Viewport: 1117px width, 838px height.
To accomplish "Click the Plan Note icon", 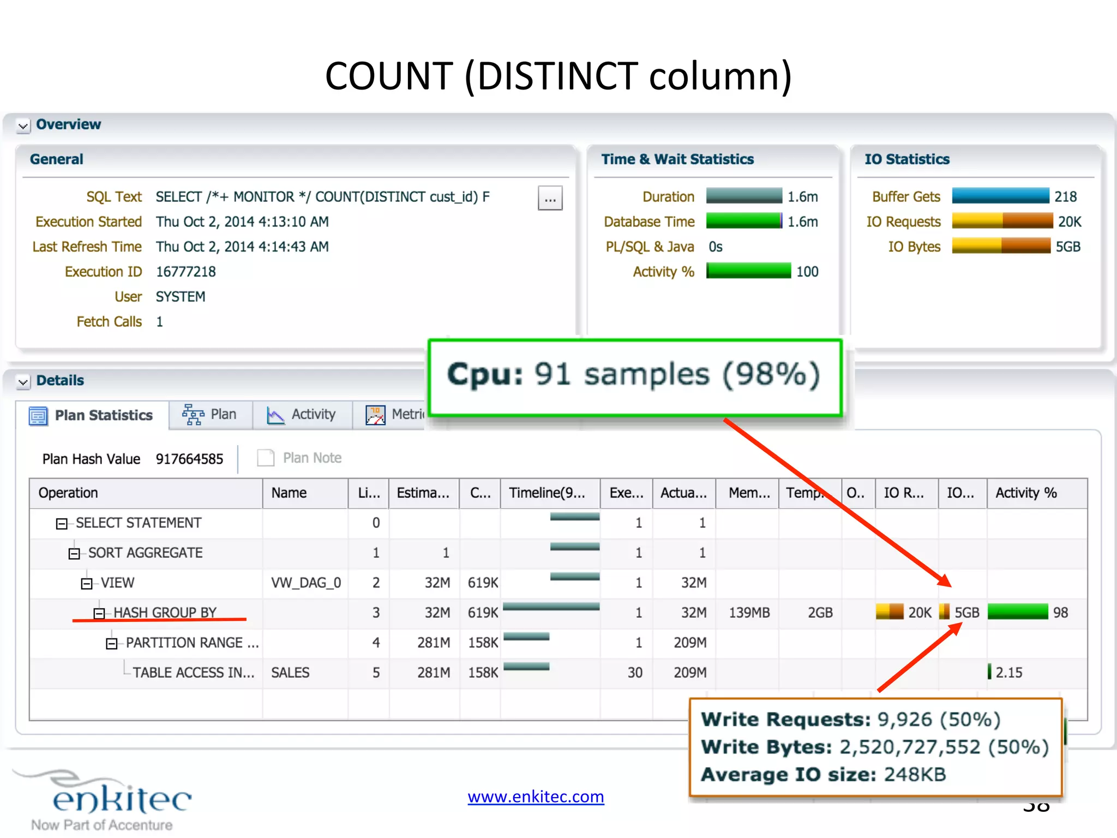I will 266,458.
